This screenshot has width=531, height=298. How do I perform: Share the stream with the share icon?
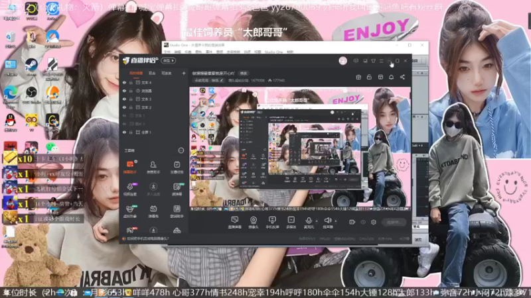tap(402, 77)
